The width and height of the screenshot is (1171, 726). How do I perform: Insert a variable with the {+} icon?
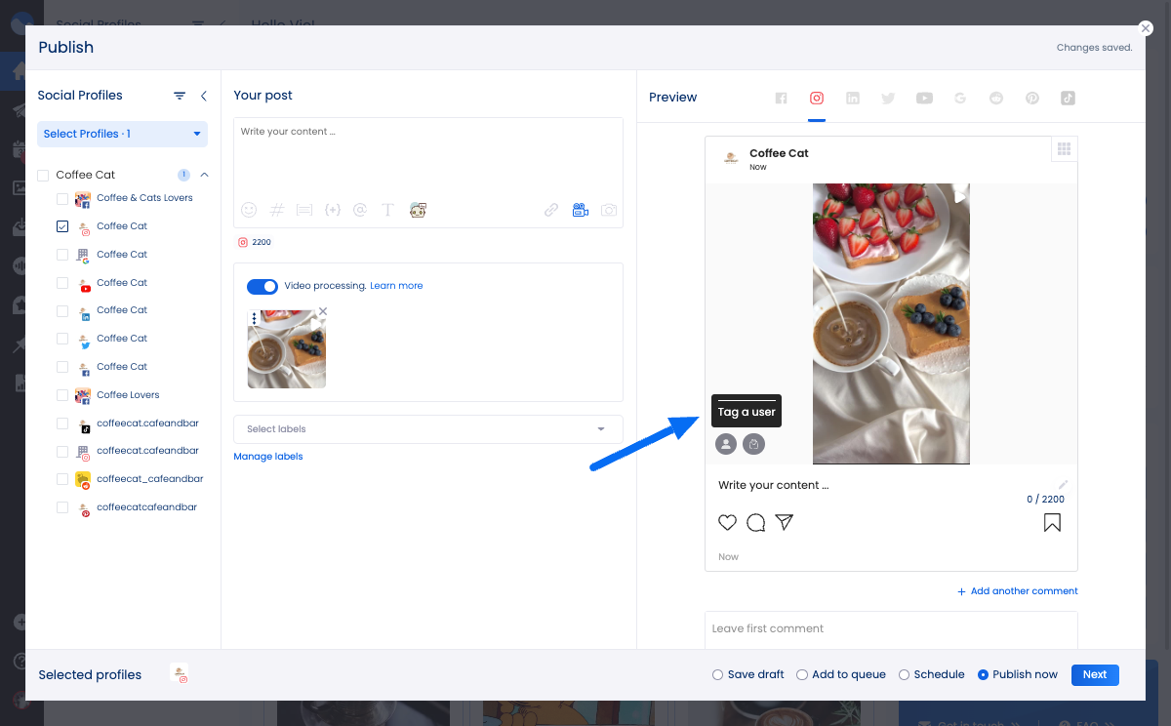pos(332,210)
